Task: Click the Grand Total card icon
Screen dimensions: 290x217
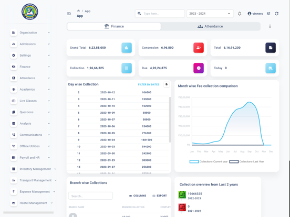Action: [x=127, y=48]
